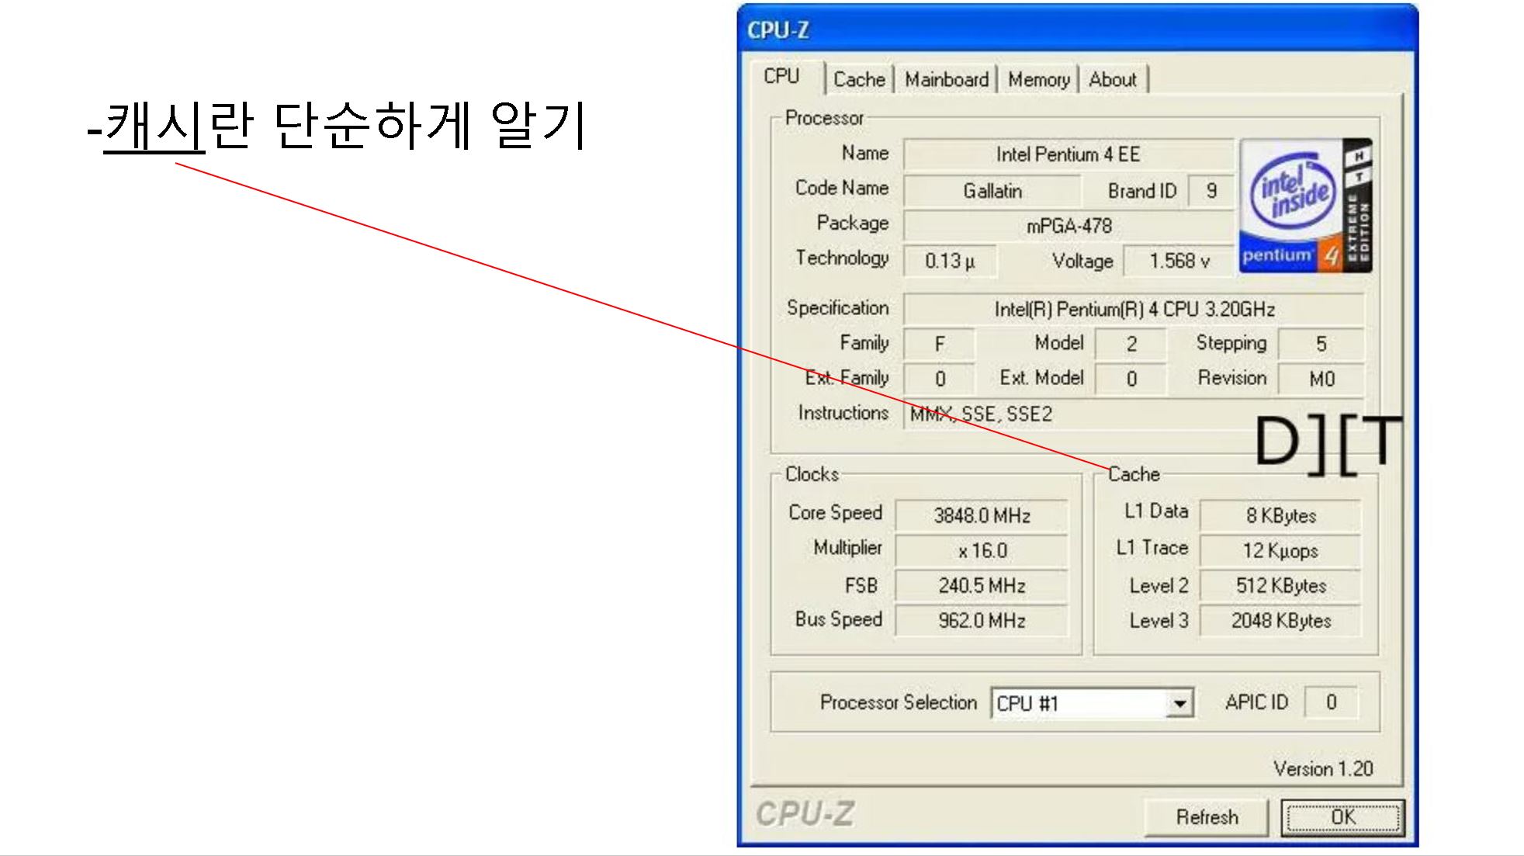
Task: Open the Mainboard tab
Action: tap(946, 79)
